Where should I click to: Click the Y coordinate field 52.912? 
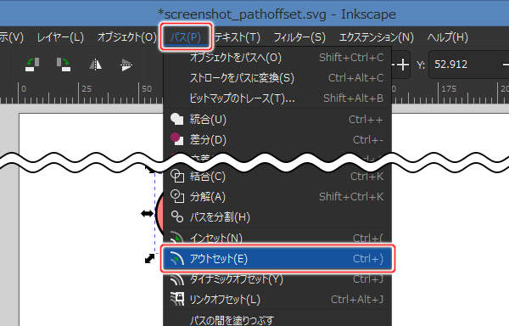465,65
